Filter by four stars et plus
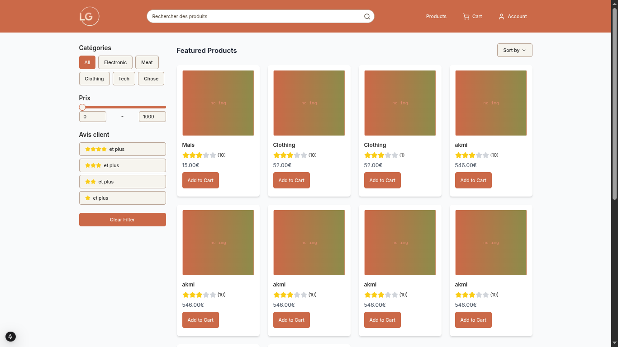618x347 pixels. click(x=122, y=149)
